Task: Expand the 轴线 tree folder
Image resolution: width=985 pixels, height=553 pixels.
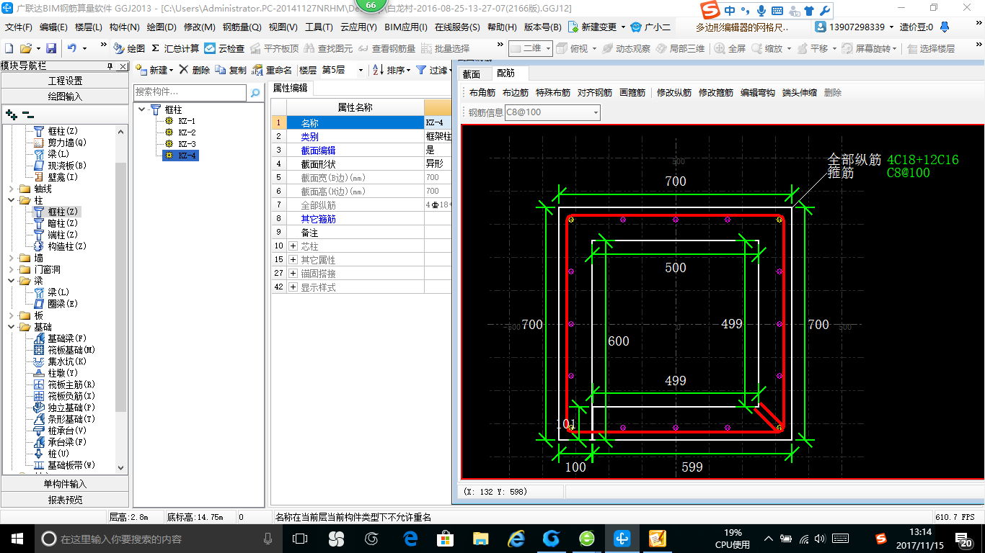Action: (11, 189)
